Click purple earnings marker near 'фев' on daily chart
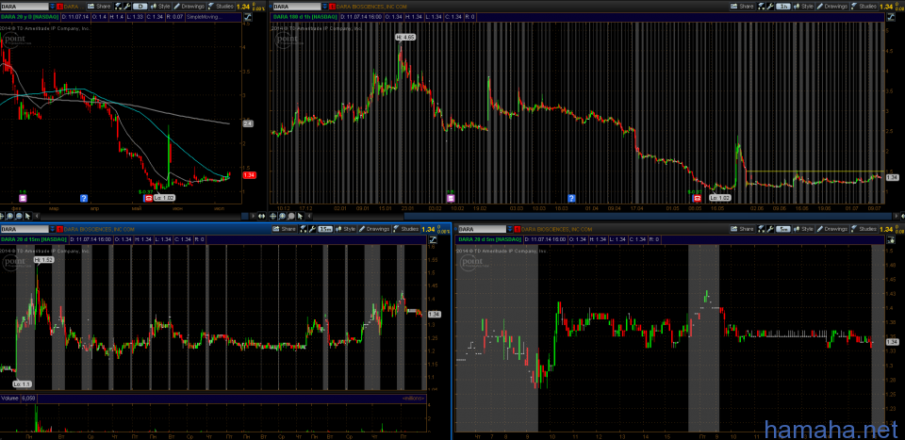Viewport: 905px width, 440px height. [23, 199]
